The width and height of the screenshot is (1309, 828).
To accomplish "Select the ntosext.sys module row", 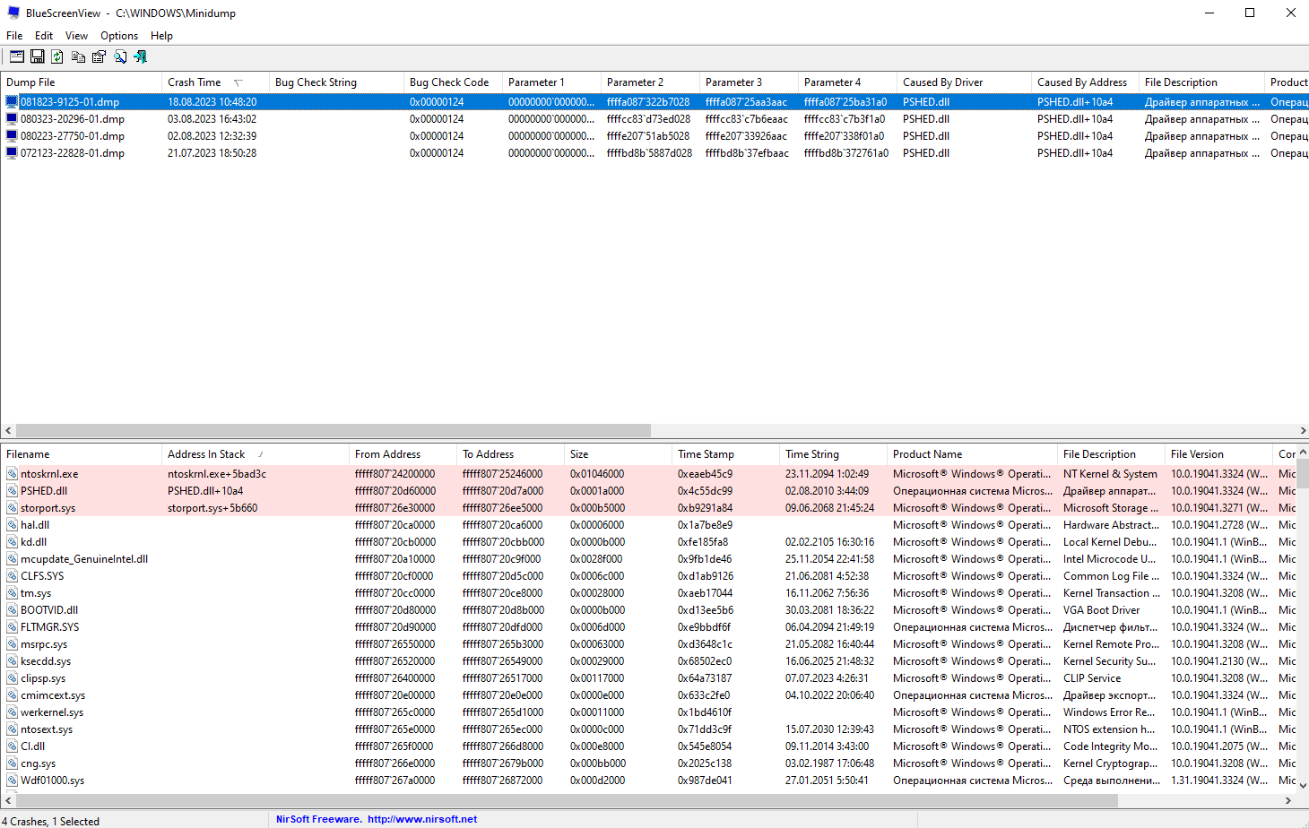I will click(648, 729).
